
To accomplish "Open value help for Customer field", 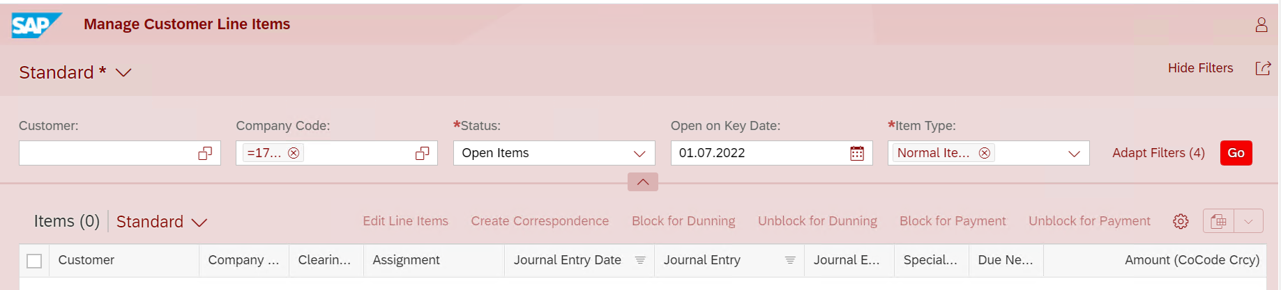I will (205, 153).
